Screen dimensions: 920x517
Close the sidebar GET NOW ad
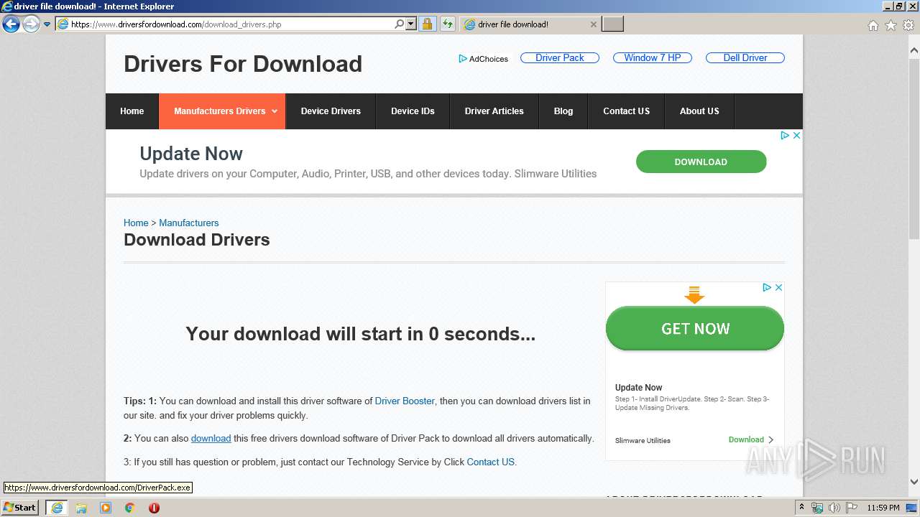[x=778, y=287]
